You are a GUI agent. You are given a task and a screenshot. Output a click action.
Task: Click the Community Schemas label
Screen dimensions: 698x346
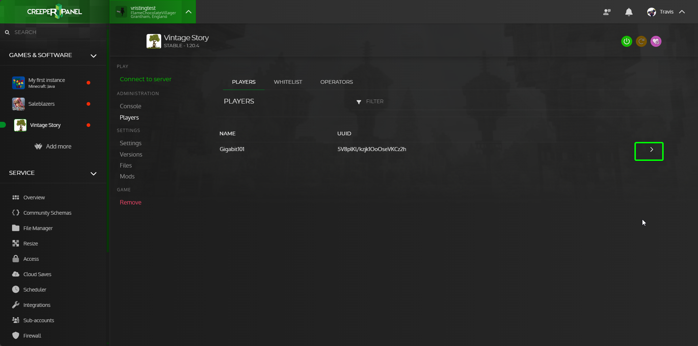[48, 213]
